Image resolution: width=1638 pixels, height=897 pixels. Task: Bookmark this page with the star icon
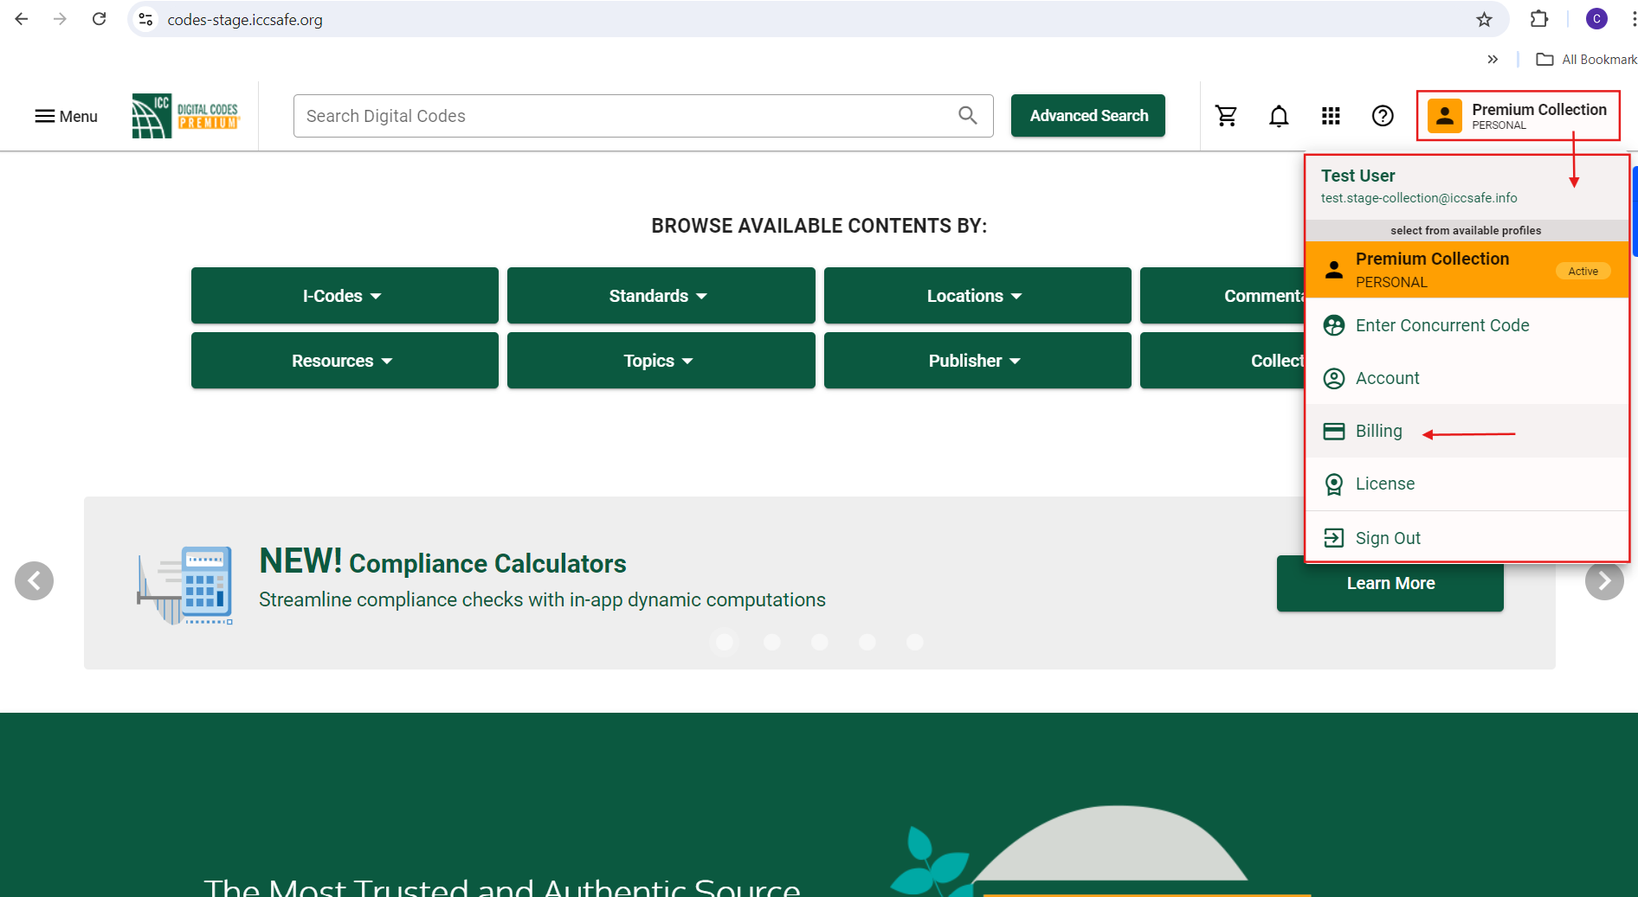[1484, 19]
